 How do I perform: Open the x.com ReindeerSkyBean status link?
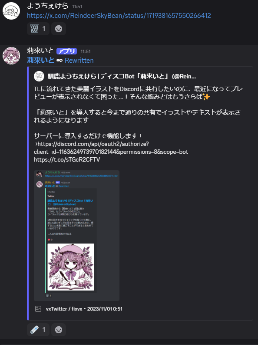(119, 16)
